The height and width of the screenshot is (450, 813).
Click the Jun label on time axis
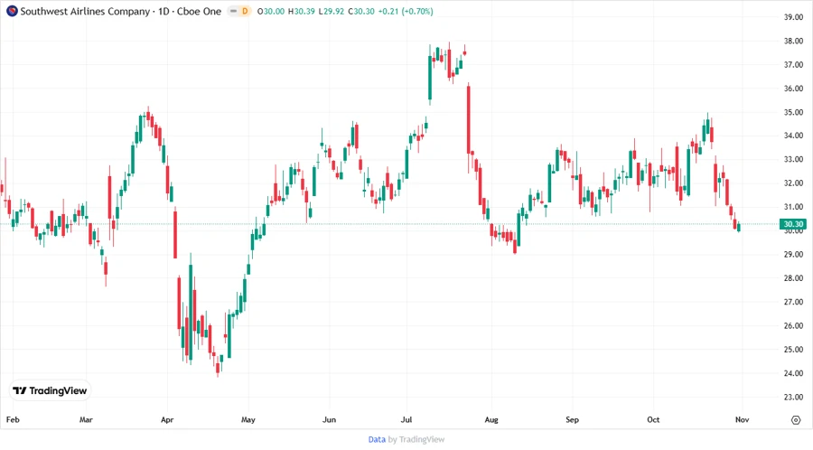329,419
